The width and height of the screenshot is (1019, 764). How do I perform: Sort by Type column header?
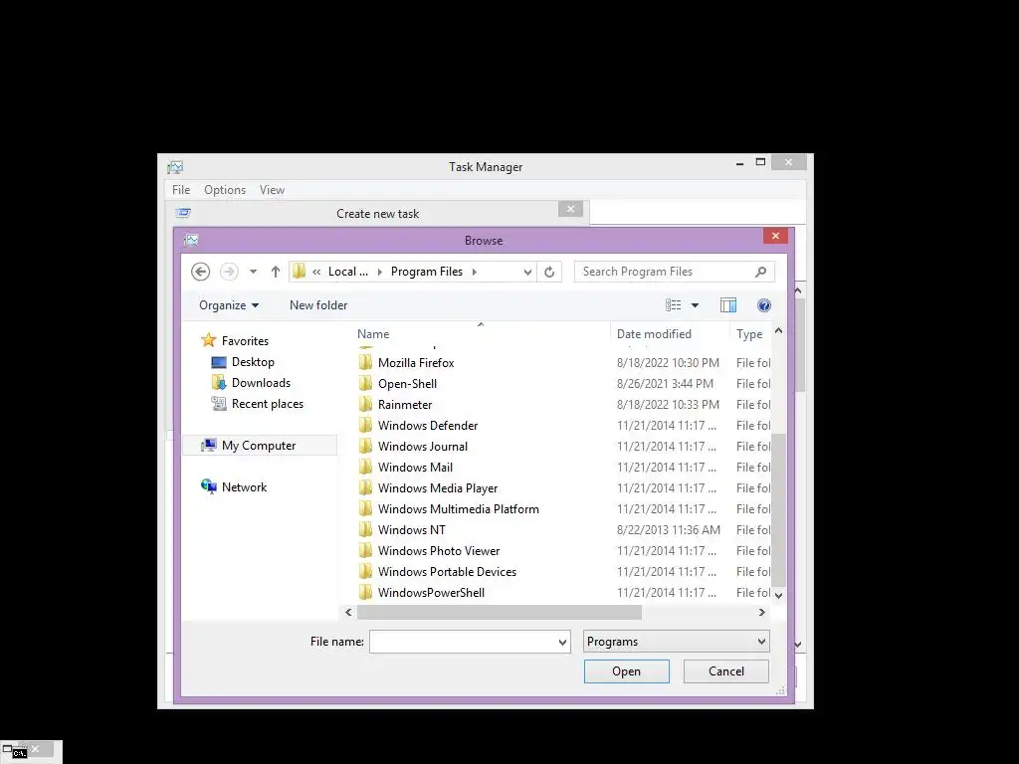749,334
